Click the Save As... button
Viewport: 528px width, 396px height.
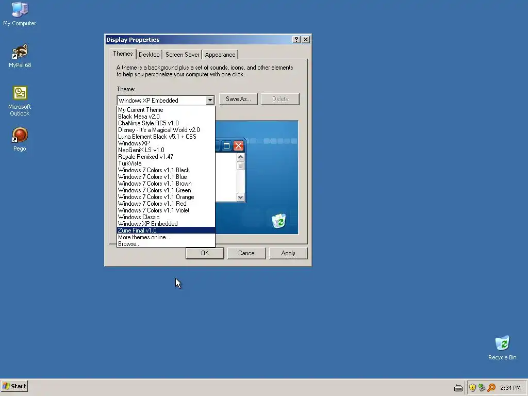pos(238,99)
